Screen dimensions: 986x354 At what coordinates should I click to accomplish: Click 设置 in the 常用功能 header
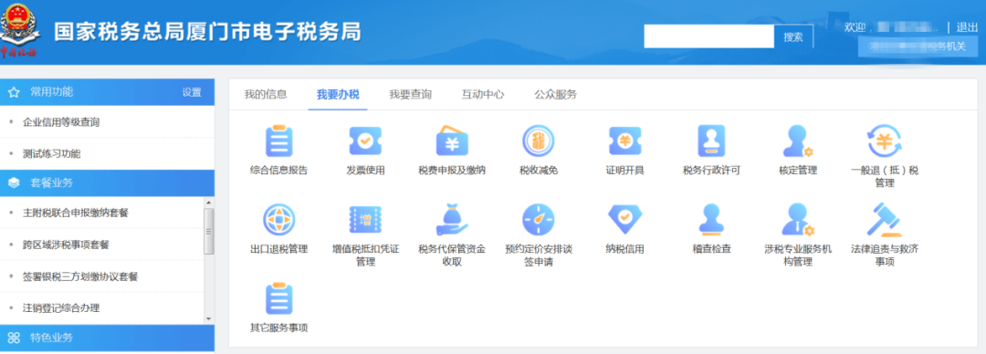point(192,92)
